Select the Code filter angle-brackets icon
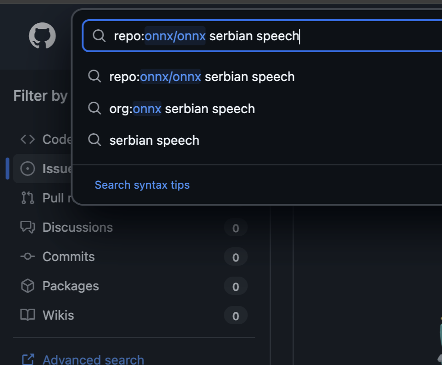Viewport: 442px width, 365px height. pyautogui.click(x=28, y=139)
